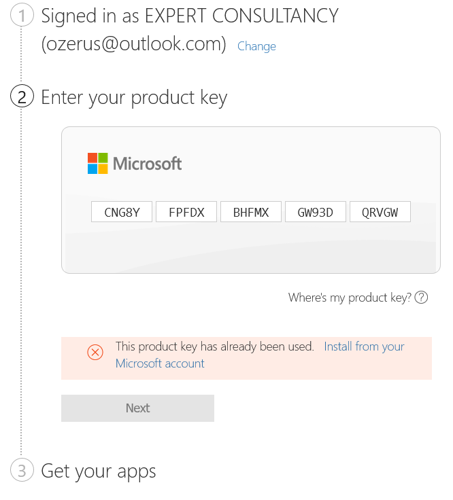Click the step 1 circle indicator

tap(22, 16)
